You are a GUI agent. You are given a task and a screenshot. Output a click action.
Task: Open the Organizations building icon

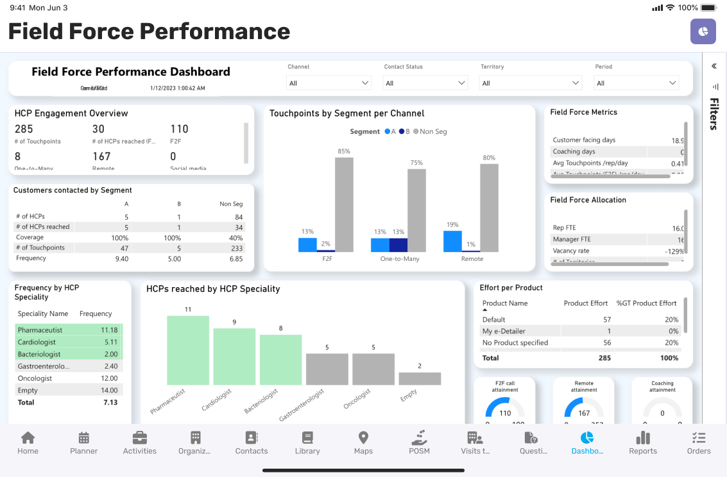(195, 437)
